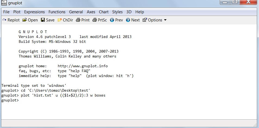Click the empty gnuplot> prompt line

click(x=10, y=100)
